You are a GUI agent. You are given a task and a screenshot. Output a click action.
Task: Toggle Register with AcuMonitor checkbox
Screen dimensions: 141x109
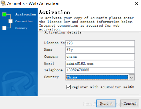pyautogui.click(x=68, y=87)
